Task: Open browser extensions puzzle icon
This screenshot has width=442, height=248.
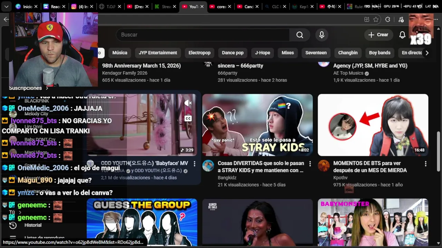Action: 388,20
